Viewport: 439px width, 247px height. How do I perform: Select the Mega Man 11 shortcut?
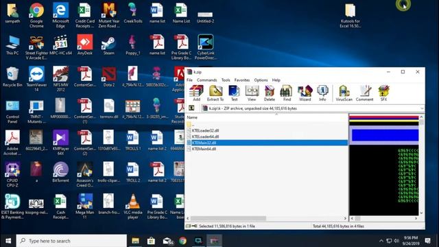click(x=84, y=207)
